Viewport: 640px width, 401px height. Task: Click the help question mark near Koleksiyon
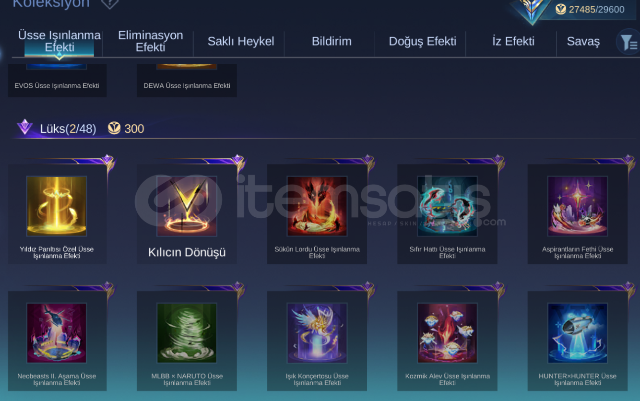pyautogui.click(x=110, y=4)
